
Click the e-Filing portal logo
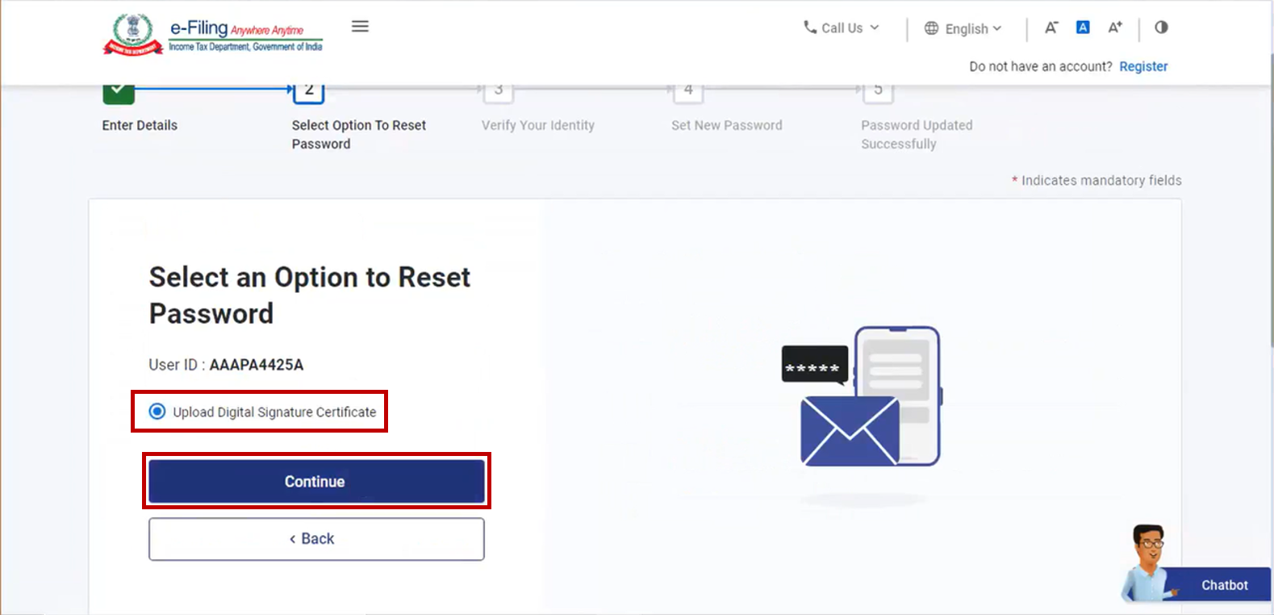[213, 35]
